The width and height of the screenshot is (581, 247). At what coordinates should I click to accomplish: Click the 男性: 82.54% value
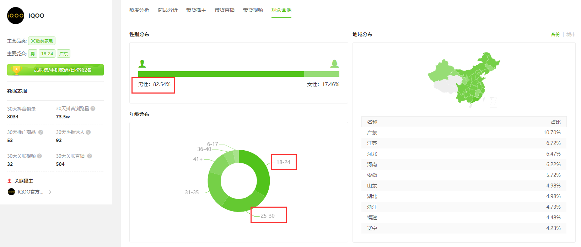click(154, 84)
